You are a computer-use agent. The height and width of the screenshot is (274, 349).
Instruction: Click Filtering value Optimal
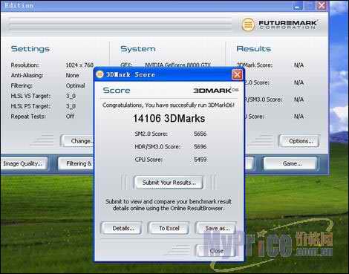75,85
